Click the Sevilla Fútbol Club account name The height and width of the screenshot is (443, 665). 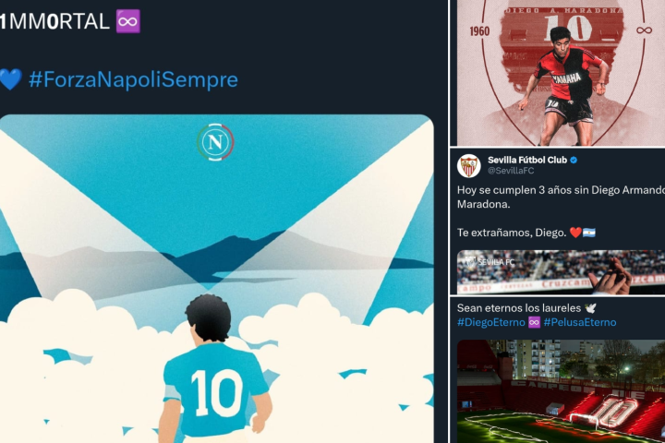pos(527,160)
